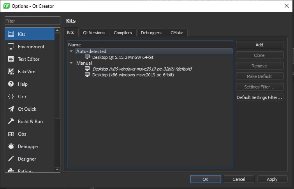Switch to the Qt Versions tab
Image resolution: width=294 pixels, height=189 pixels.
click(94, 33)
